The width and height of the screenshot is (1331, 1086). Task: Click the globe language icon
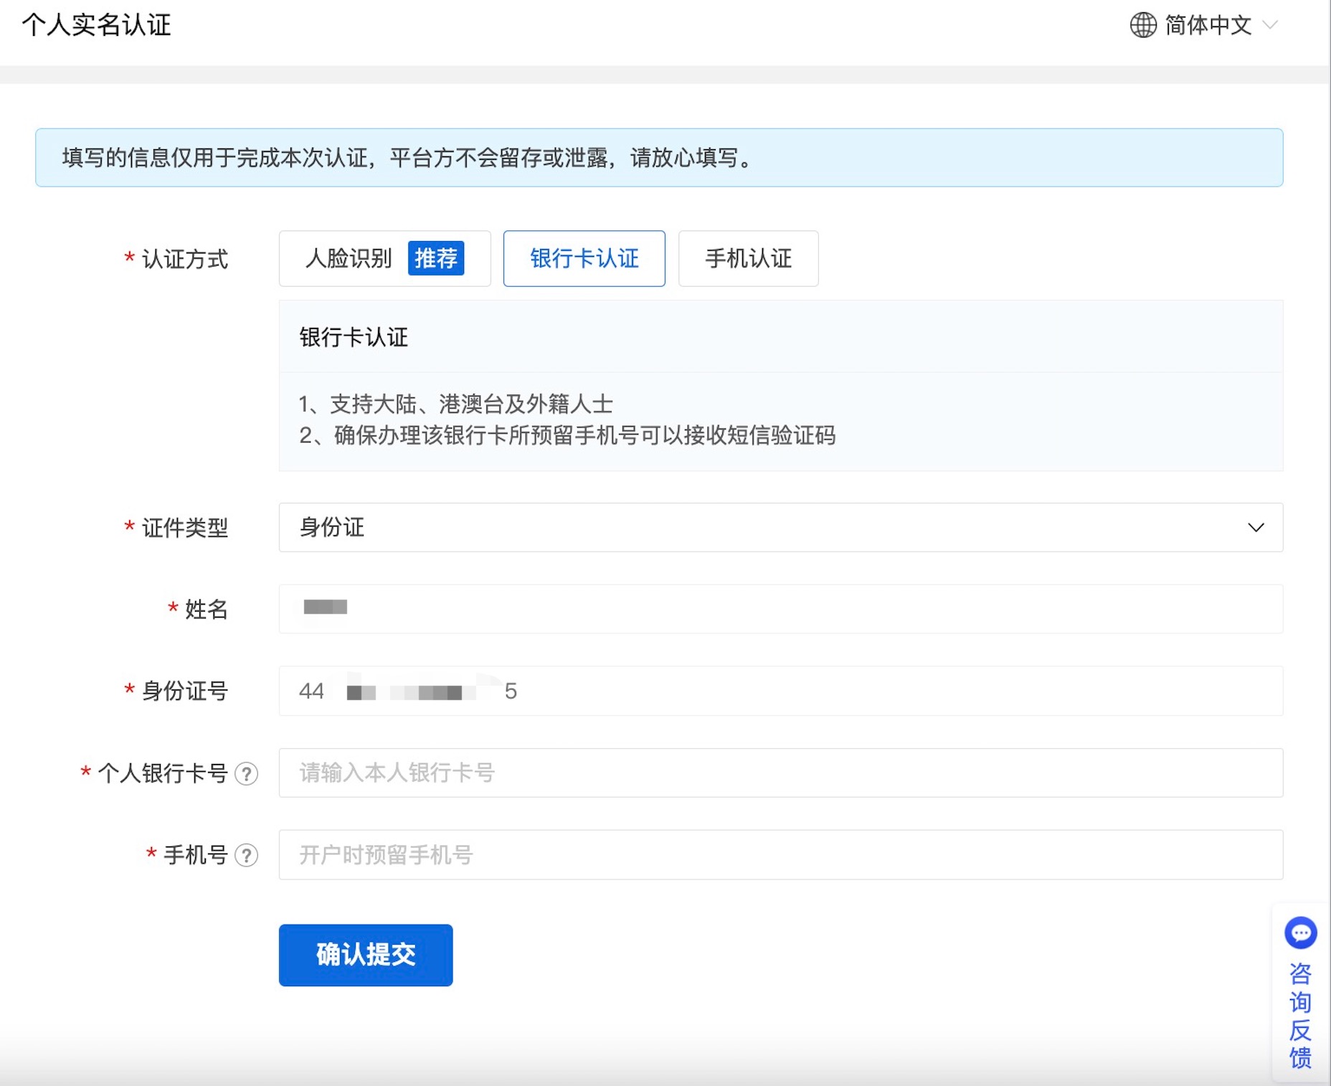[x=1143, y=25]
